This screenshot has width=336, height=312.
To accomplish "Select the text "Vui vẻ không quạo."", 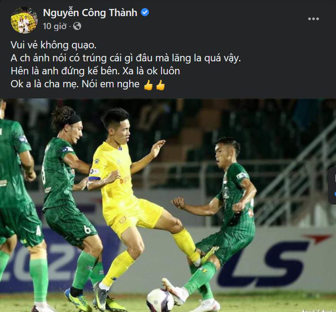I will [53, 45].
